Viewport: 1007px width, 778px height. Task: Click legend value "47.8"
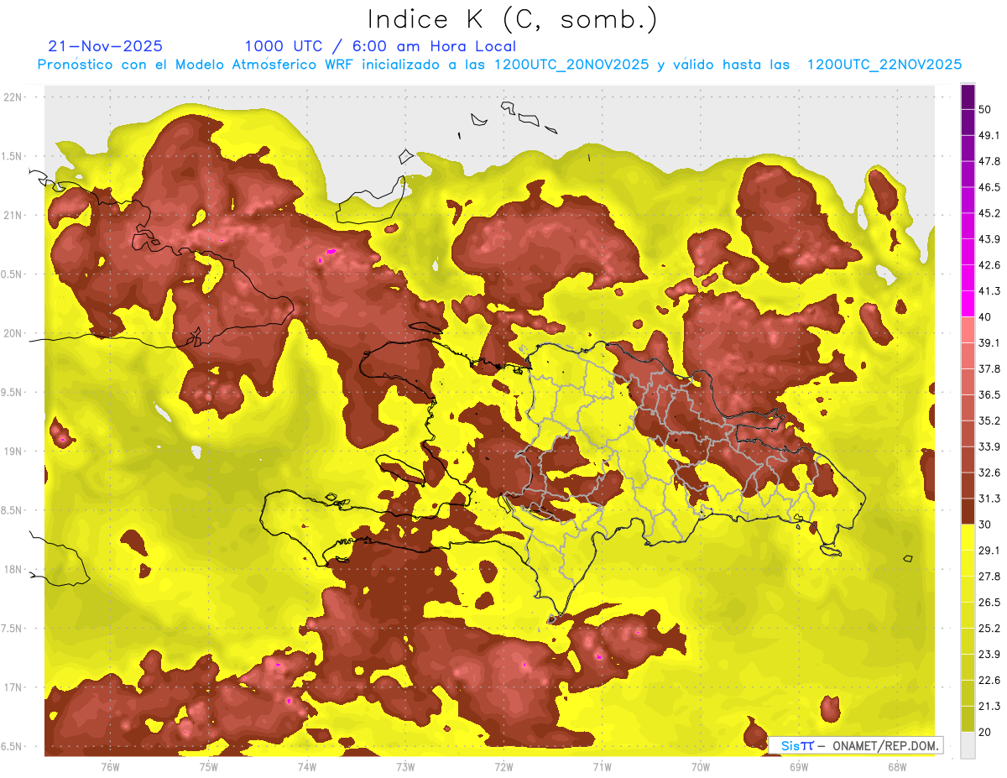pyautogui.click(x=989, y=161)
